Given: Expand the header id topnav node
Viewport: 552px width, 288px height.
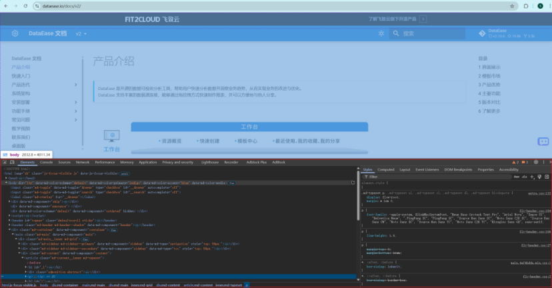Looking at the screenshot, I should [9, 221].
